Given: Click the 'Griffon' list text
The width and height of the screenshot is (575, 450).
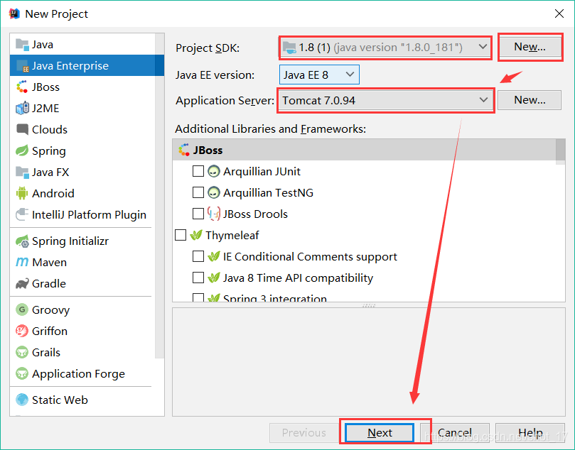Looking at the screenshot, I should coord(50,331).
